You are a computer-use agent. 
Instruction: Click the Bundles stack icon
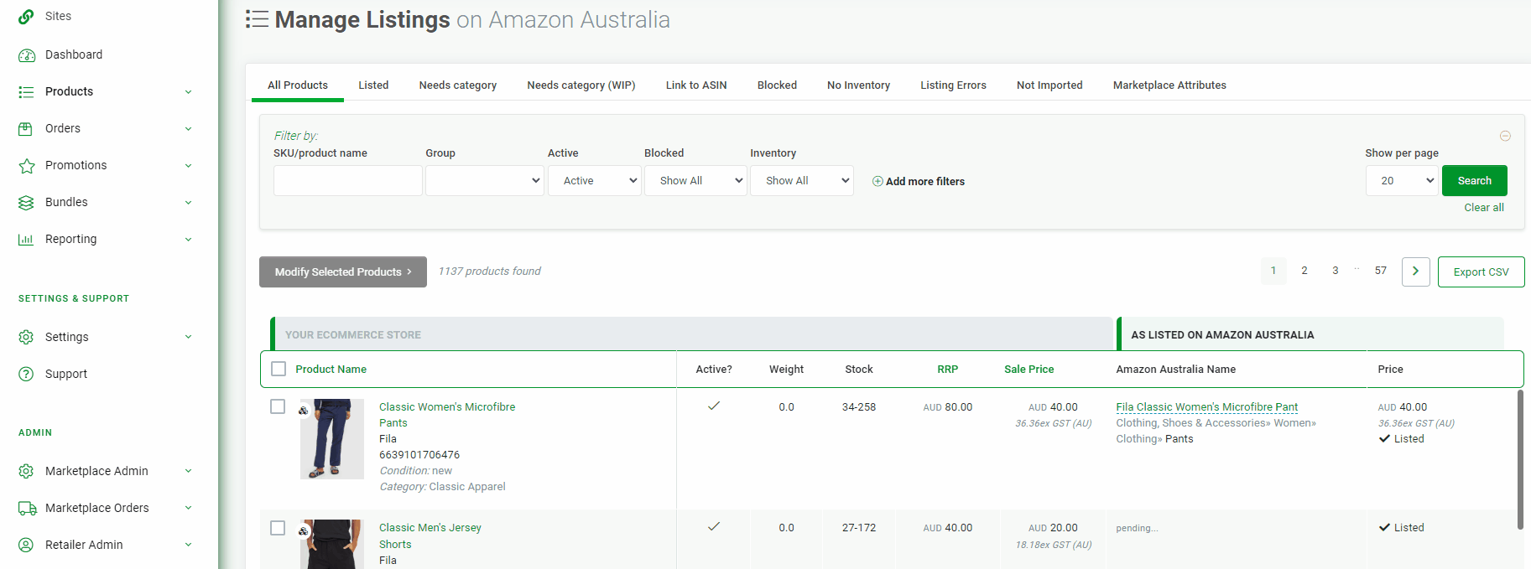coord(26,203)
